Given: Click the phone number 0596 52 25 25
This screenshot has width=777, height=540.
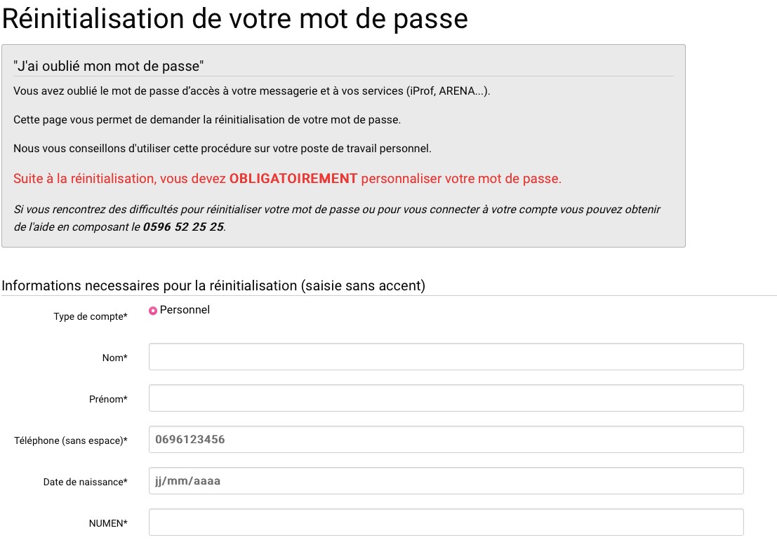Looking at the screenshot, I should click(184, 227).
